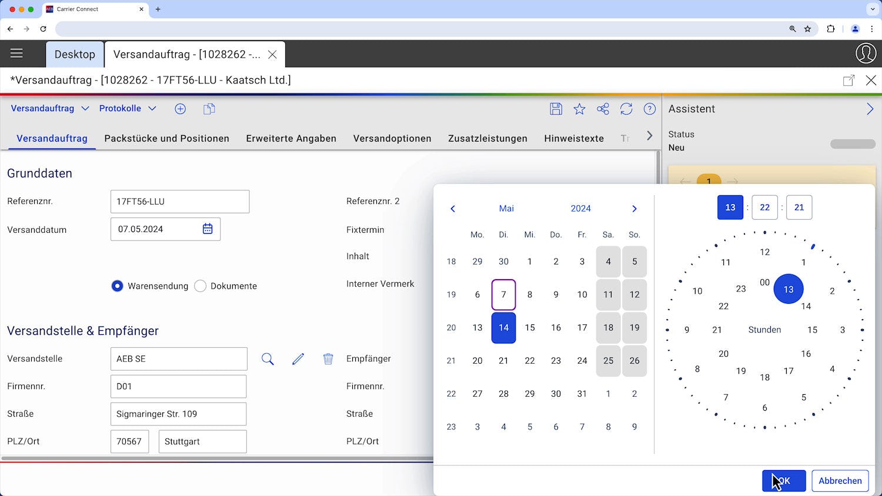Advance to June with the right chevron
The image size is (882, 496).
[x=634, y=208]
